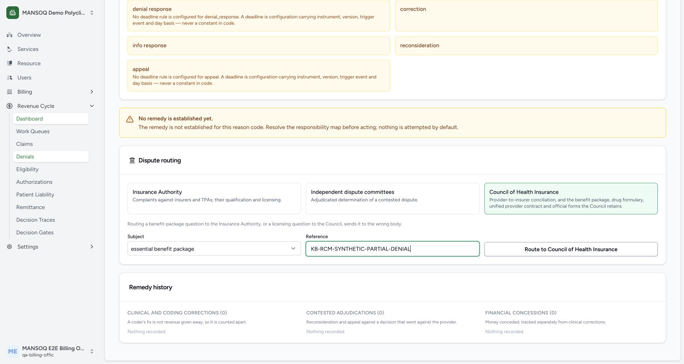Screen dimensions: 684x364
Task: Click the Settings gear icon
Action: 9,247
